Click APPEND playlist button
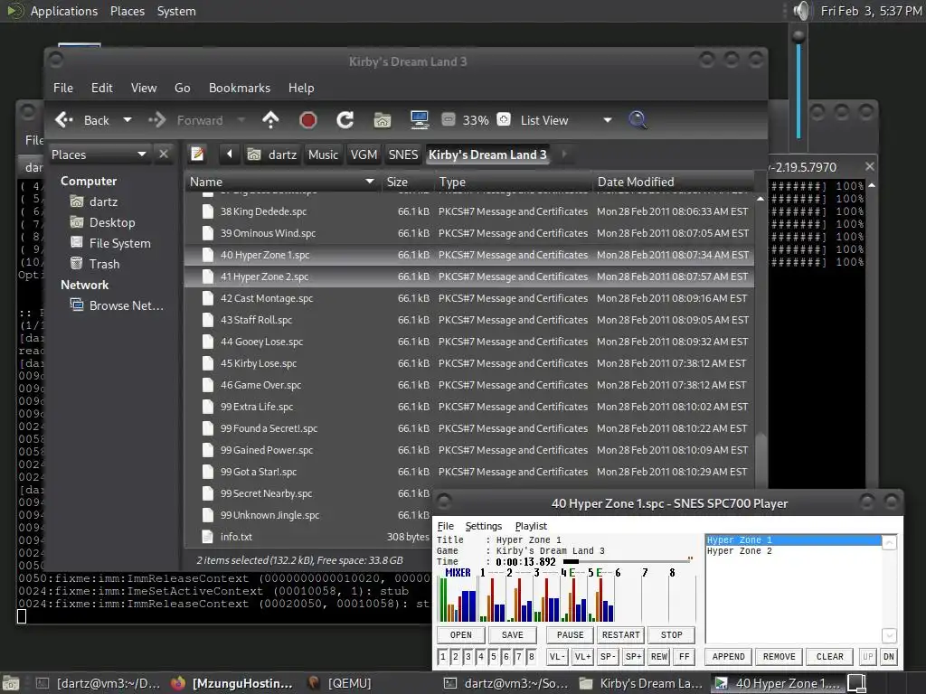This screenshot has height=694, width=926. [728, 656]
